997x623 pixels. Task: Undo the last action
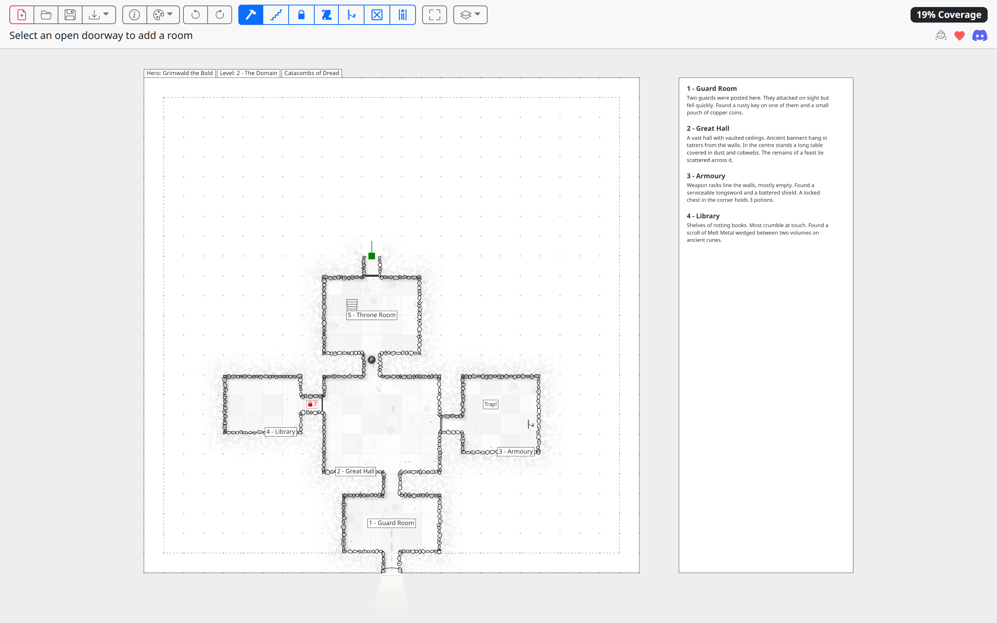point(195,15)
